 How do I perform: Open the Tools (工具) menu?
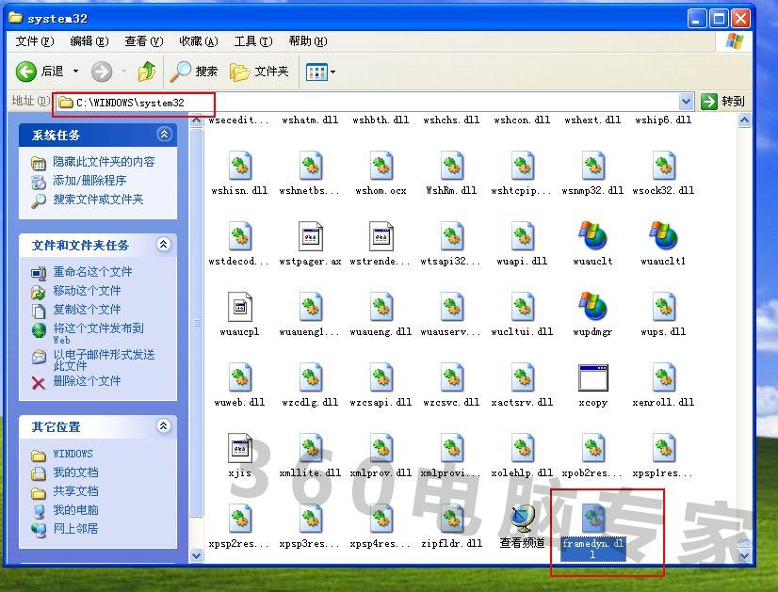coord(253,41)
